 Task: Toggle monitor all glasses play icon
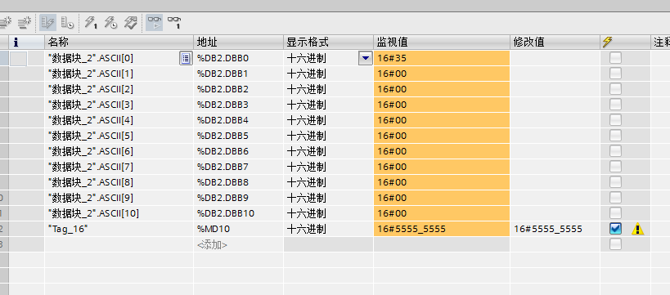[155, 22]
